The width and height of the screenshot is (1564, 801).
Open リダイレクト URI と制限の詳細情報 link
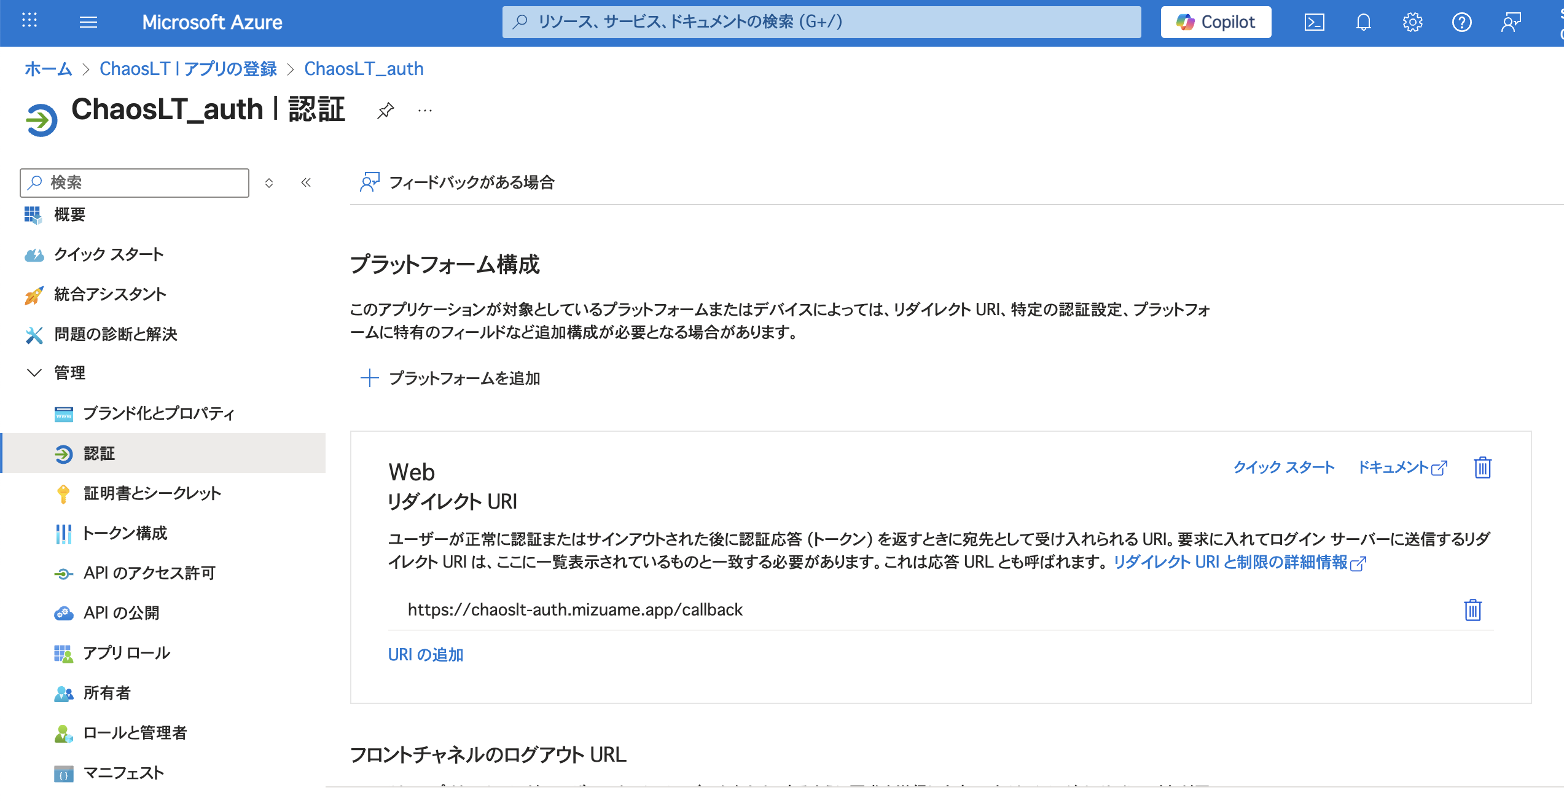(1231, 562)
